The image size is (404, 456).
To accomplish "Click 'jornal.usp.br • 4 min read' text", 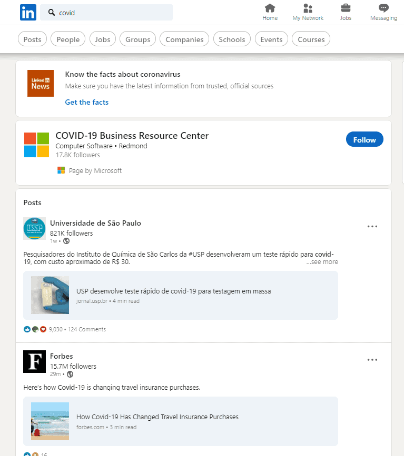I will point(108,301).
